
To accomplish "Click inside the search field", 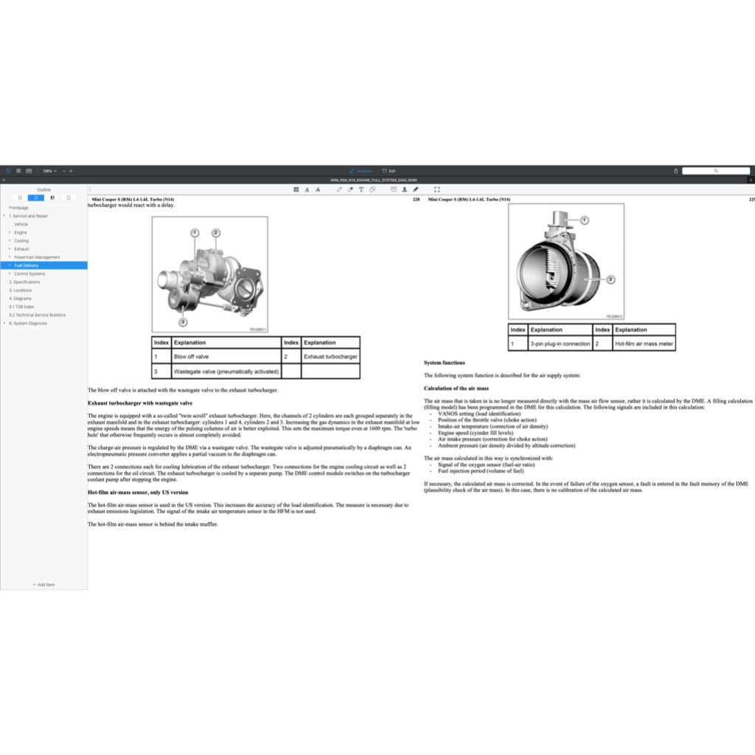I will coord(715,170).
